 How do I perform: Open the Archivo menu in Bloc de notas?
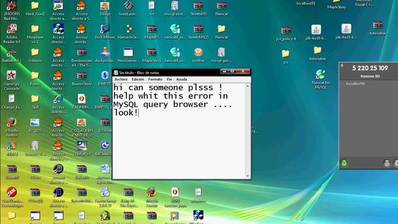[x=121, y=79]
